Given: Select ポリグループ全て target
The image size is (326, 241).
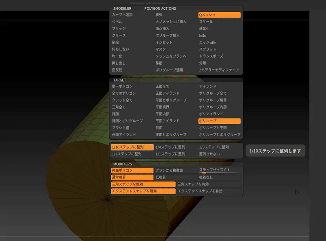Looking at the screenshot, I should [x=213, y=93].
